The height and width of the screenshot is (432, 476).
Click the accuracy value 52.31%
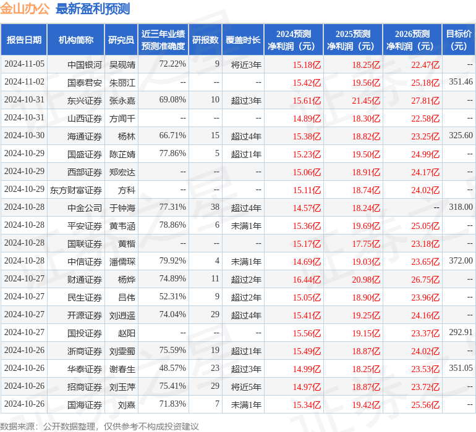click(x=172, y=296)
